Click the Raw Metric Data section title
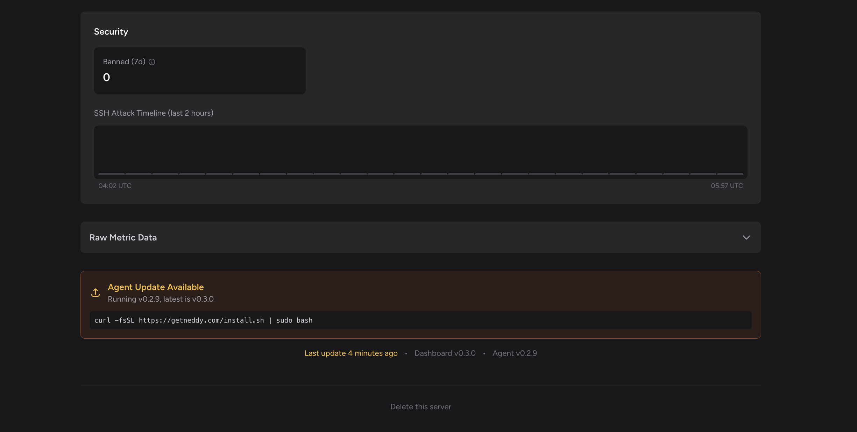The height and width of the screenshot is (432, 857). coord(123,238)
